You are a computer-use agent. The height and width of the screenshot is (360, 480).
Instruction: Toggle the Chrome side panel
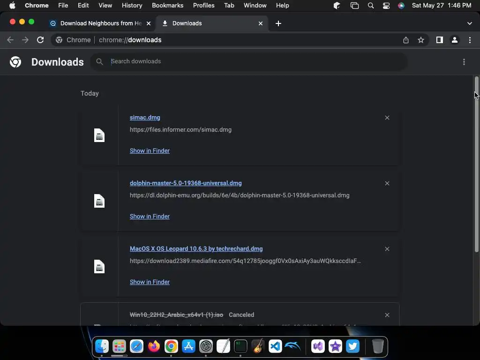pyautogui.click(x=440, y=40)
